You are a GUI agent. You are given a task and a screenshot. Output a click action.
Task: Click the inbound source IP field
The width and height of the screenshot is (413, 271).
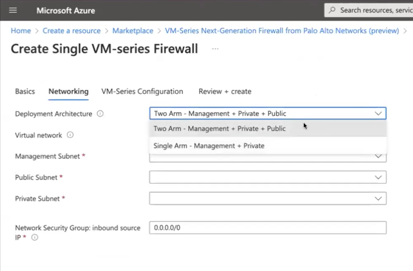pos(268,228)
